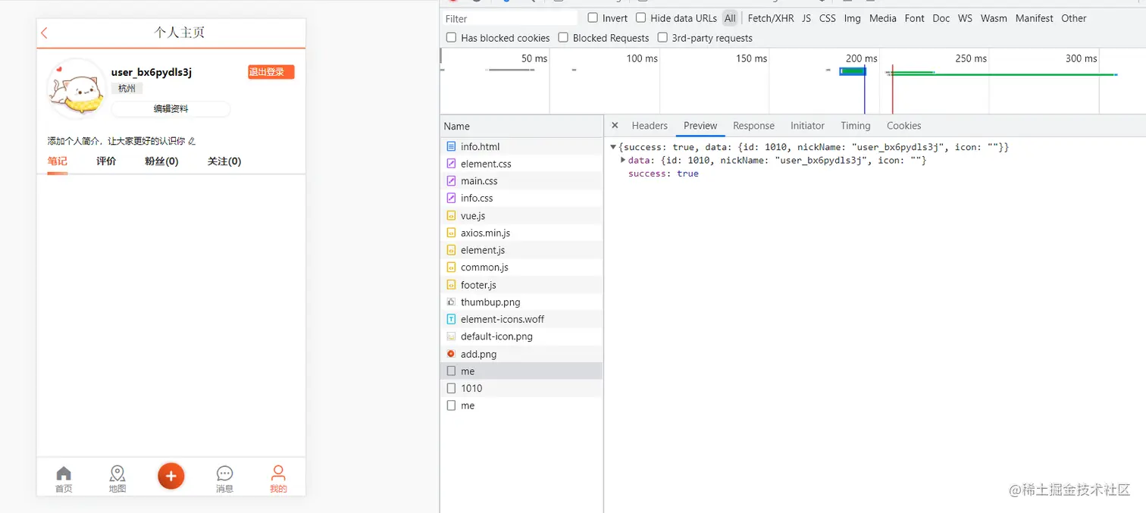This screenshot has height=513, width=1146.
Task: Open the 关注(0) following tab
Action: (x=224, y=161)
